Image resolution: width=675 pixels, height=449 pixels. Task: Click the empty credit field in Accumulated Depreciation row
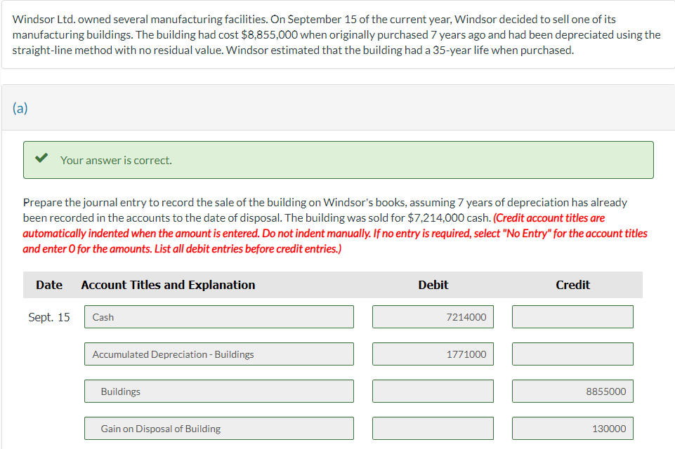(572, 354)
